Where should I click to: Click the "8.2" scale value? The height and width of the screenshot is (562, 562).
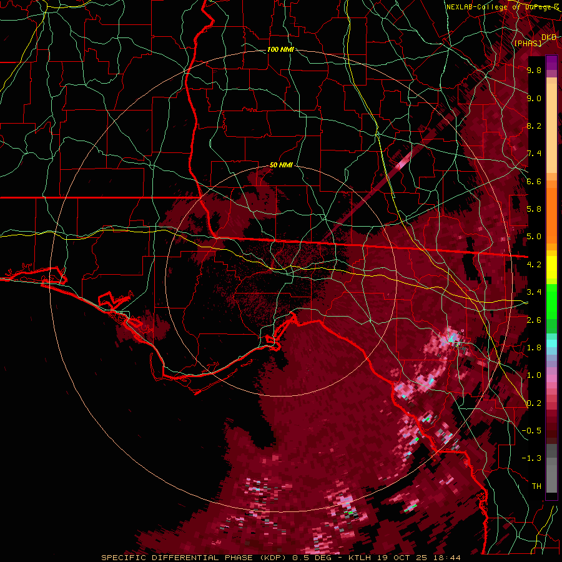pos(534,126)
